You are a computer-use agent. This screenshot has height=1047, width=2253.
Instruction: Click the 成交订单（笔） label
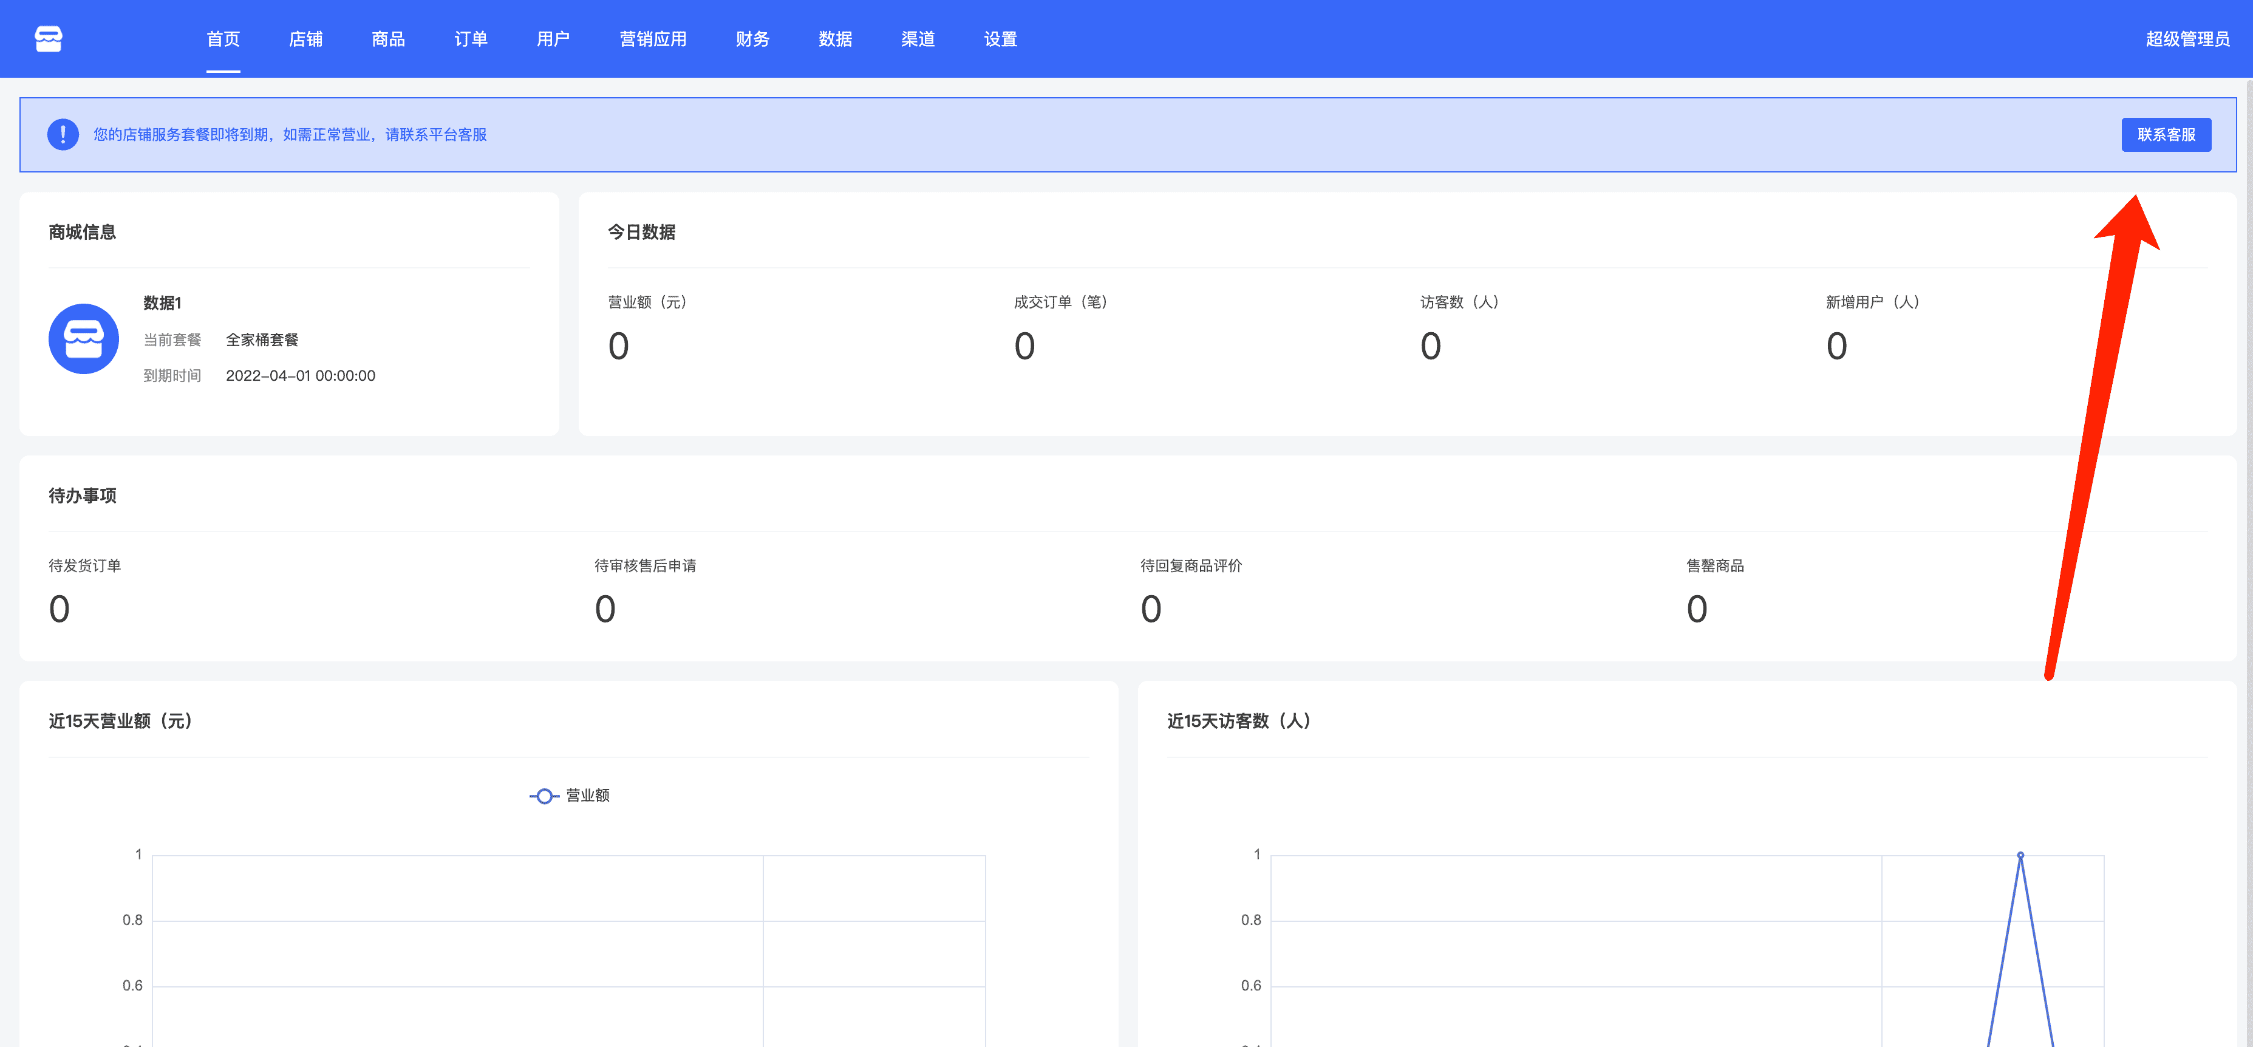click(1062, 302)
